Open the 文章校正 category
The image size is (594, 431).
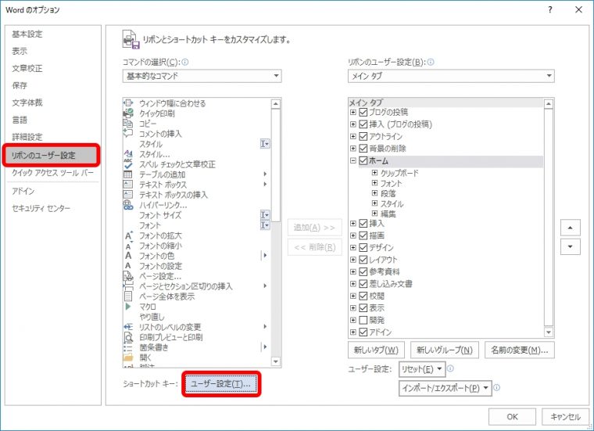[x=27, y=68]
